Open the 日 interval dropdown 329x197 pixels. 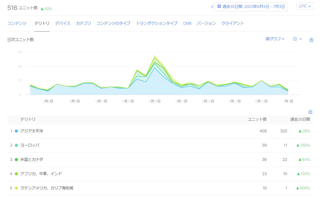[297, 39]
